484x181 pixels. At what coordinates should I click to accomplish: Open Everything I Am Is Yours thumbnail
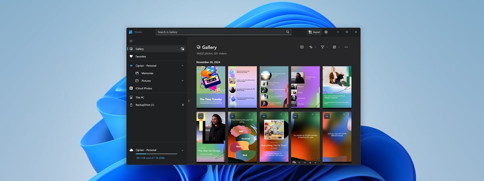coord(274,137)
